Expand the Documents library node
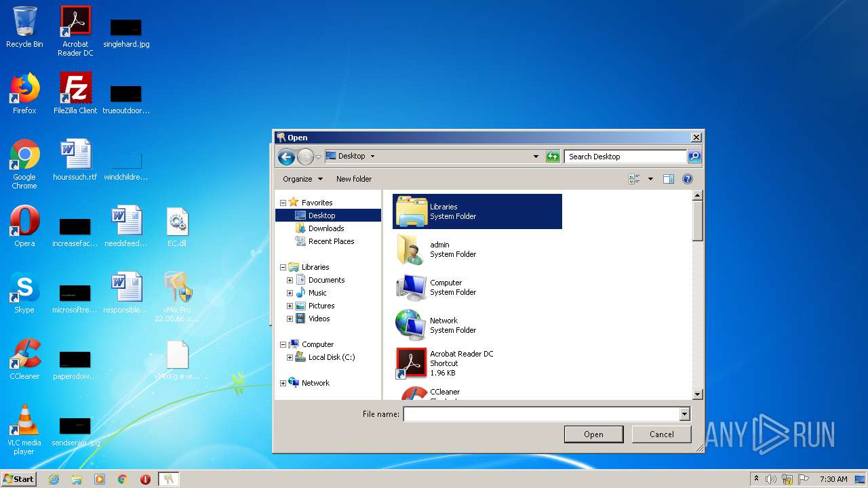The width and height of the screenshot is (868, 488). point(290,280)
